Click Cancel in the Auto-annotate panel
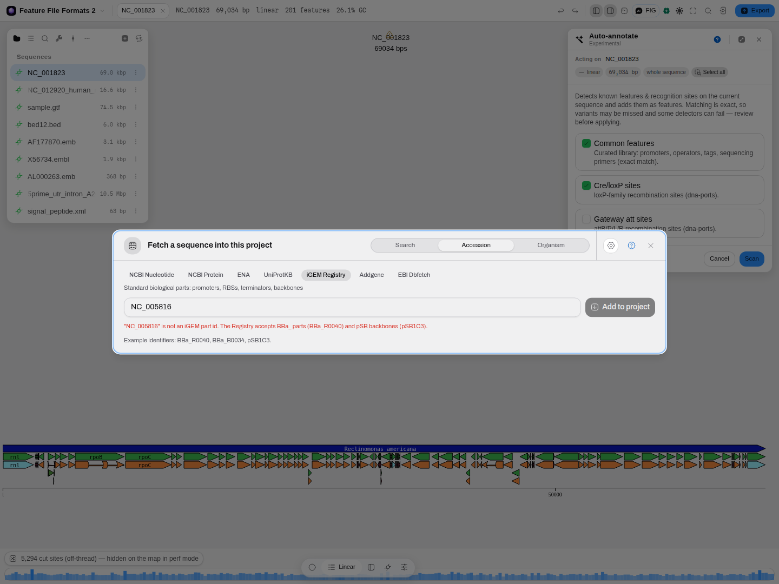The image size is (779, 584). (x=719, y=259)
